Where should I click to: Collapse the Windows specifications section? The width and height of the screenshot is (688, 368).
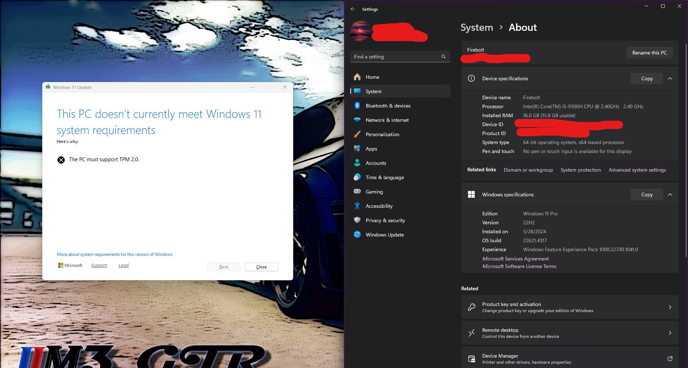point(670,195)
